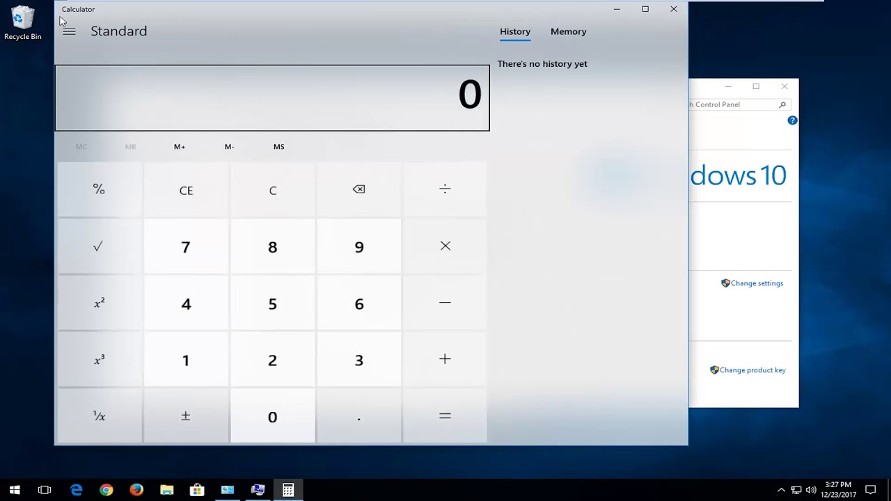This screenshot has height=501, width=891.
Task: Click the square root key
Action: pyautogui.click(x=99, y=246)
